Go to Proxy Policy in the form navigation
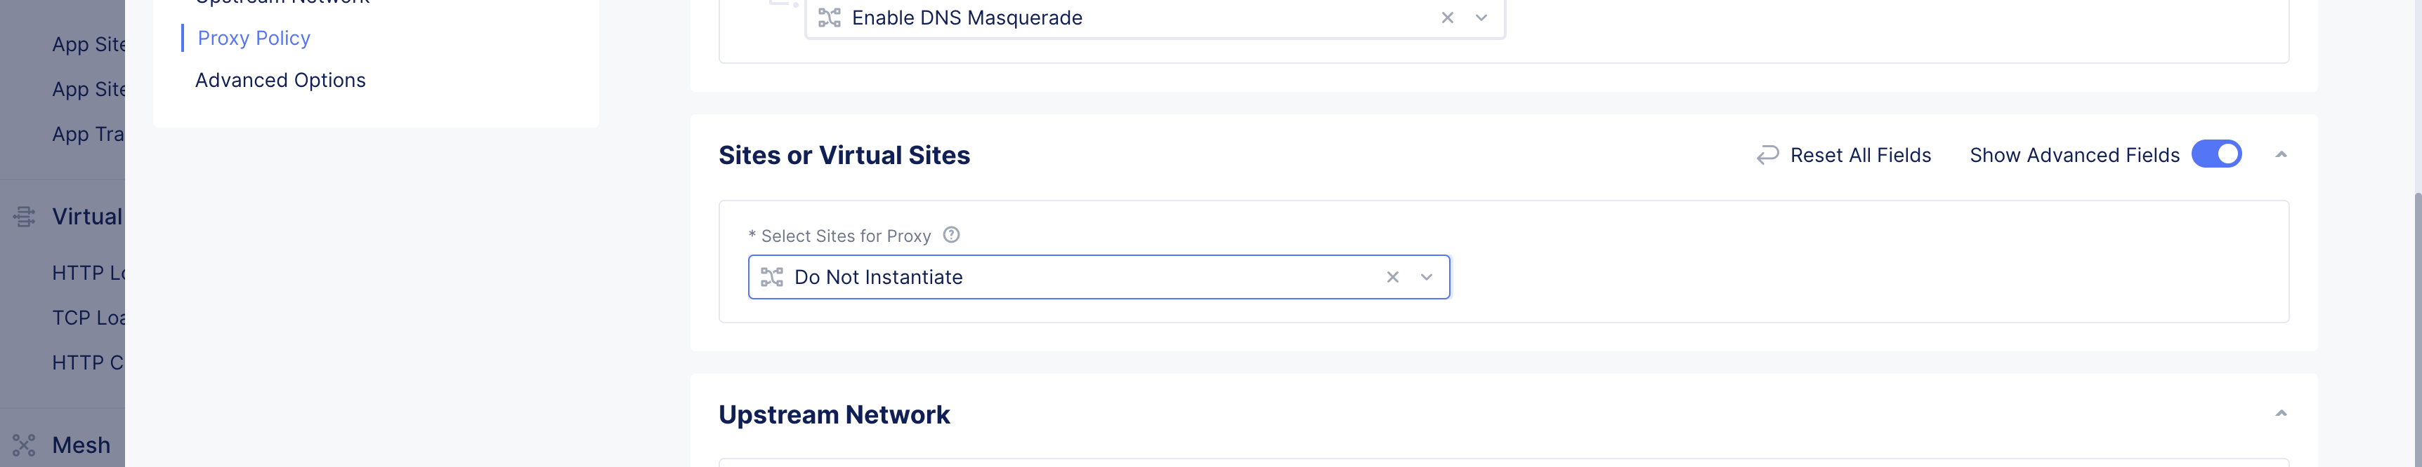Viewport: 2422px width, 467px height. coord(254,39)
